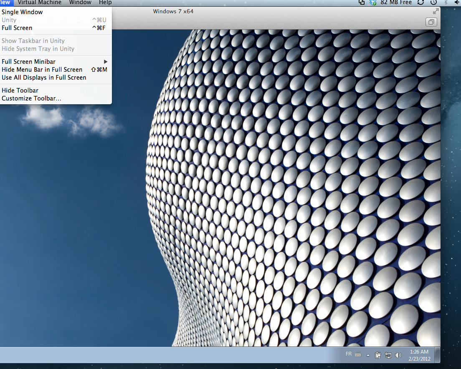Click the 82 MB Free memory indicator
Screen dimensions: 461x369
396,3
